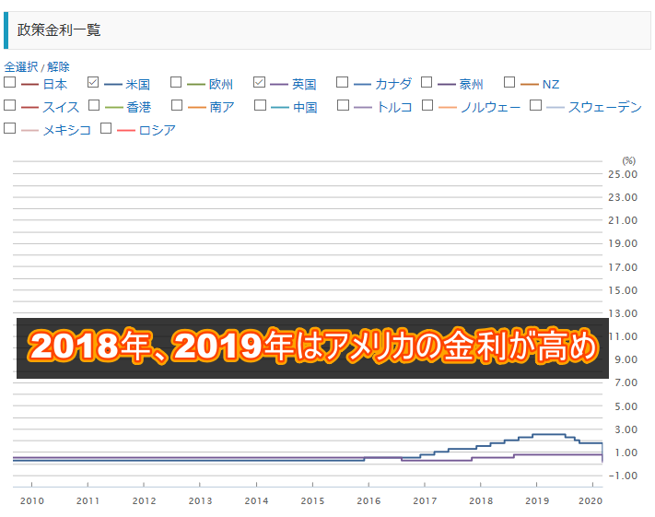This screenshot has height=517, width=655.
Task: Click the 香港 label link
Action: [x=139, y=108]
